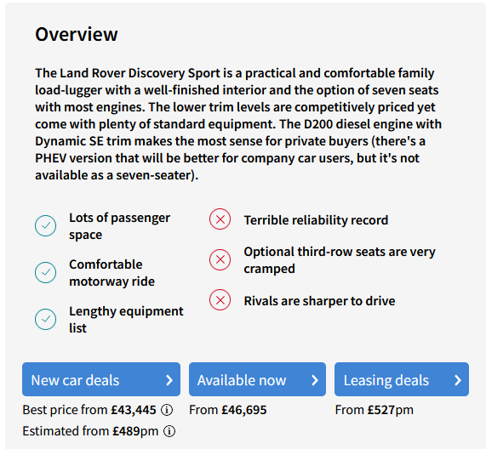Click the From £527pm leasing price

coord(375,410)
